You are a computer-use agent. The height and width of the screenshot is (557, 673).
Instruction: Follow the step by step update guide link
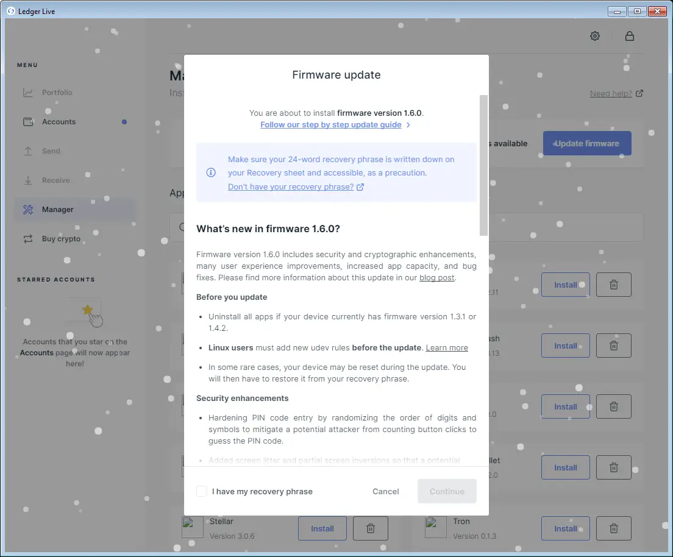[331, 125]
